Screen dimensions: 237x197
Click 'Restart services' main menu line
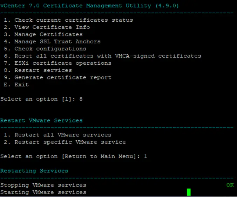[x=38, y=70]
